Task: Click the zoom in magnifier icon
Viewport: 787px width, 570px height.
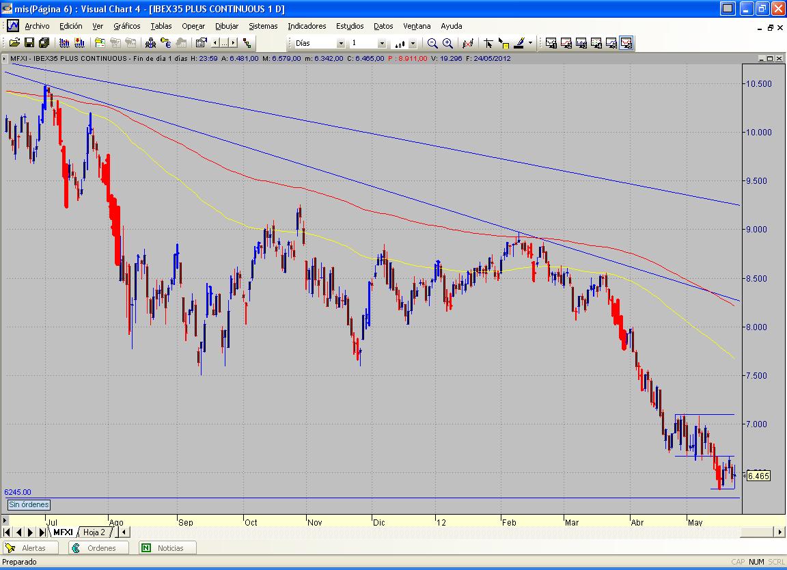Action: point(447,43)
